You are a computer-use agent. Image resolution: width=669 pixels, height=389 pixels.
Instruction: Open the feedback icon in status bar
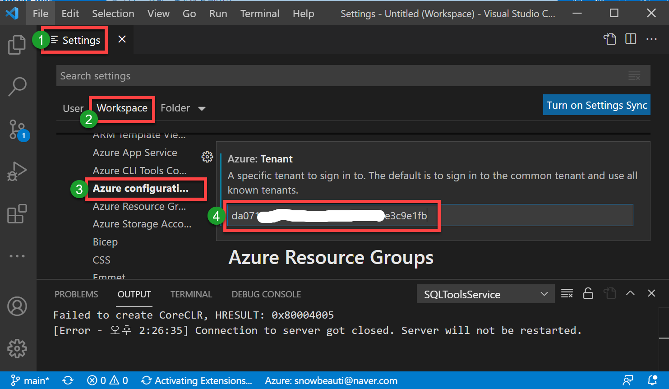(x=628, y=380)
